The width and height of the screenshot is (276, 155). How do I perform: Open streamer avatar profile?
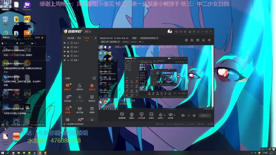click(170, 31)
